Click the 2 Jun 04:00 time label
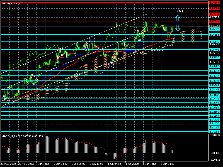 point(60,164)
